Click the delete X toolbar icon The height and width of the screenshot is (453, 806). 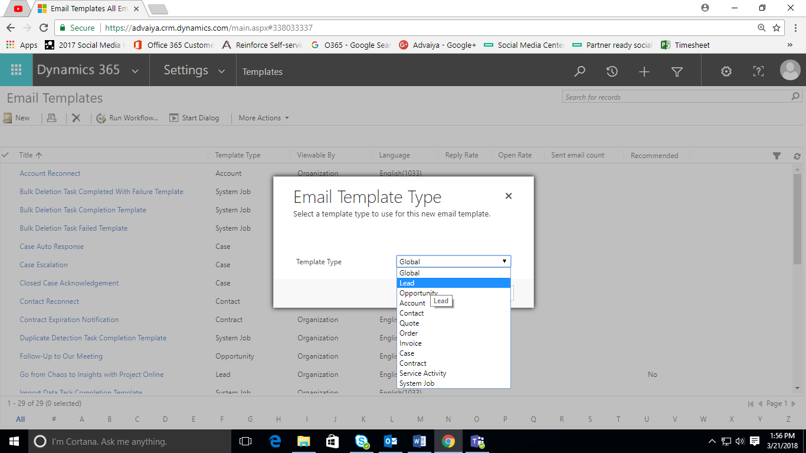pos(76,118)
